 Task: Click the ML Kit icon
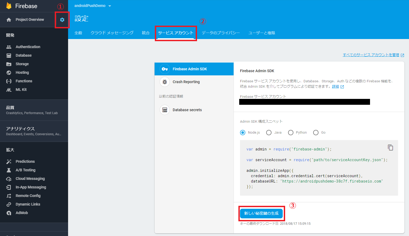click(9, 90)
